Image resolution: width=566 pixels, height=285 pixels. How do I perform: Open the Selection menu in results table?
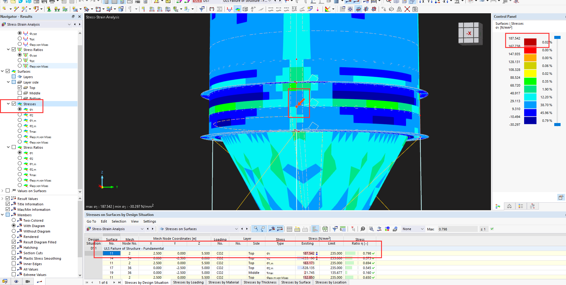pyautogui.click(x=119, y=221)
